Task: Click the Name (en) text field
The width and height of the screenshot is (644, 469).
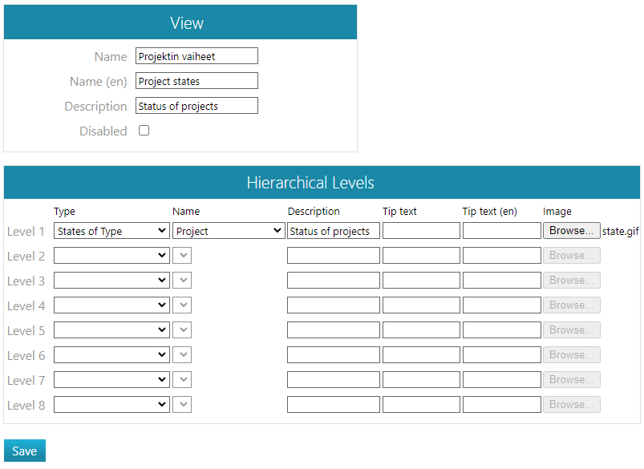Action: [x=196, y=81]
